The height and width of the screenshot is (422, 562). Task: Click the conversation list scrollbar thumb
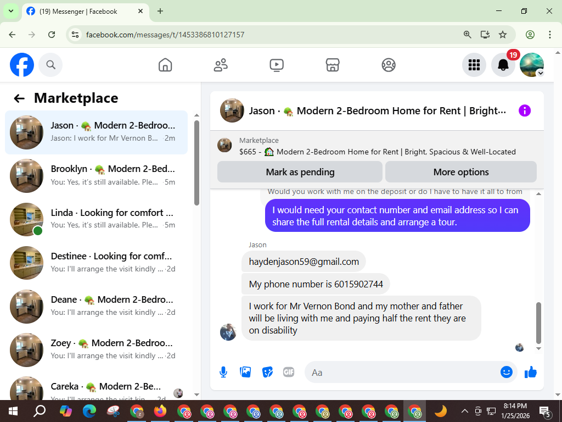coord(196,163)
